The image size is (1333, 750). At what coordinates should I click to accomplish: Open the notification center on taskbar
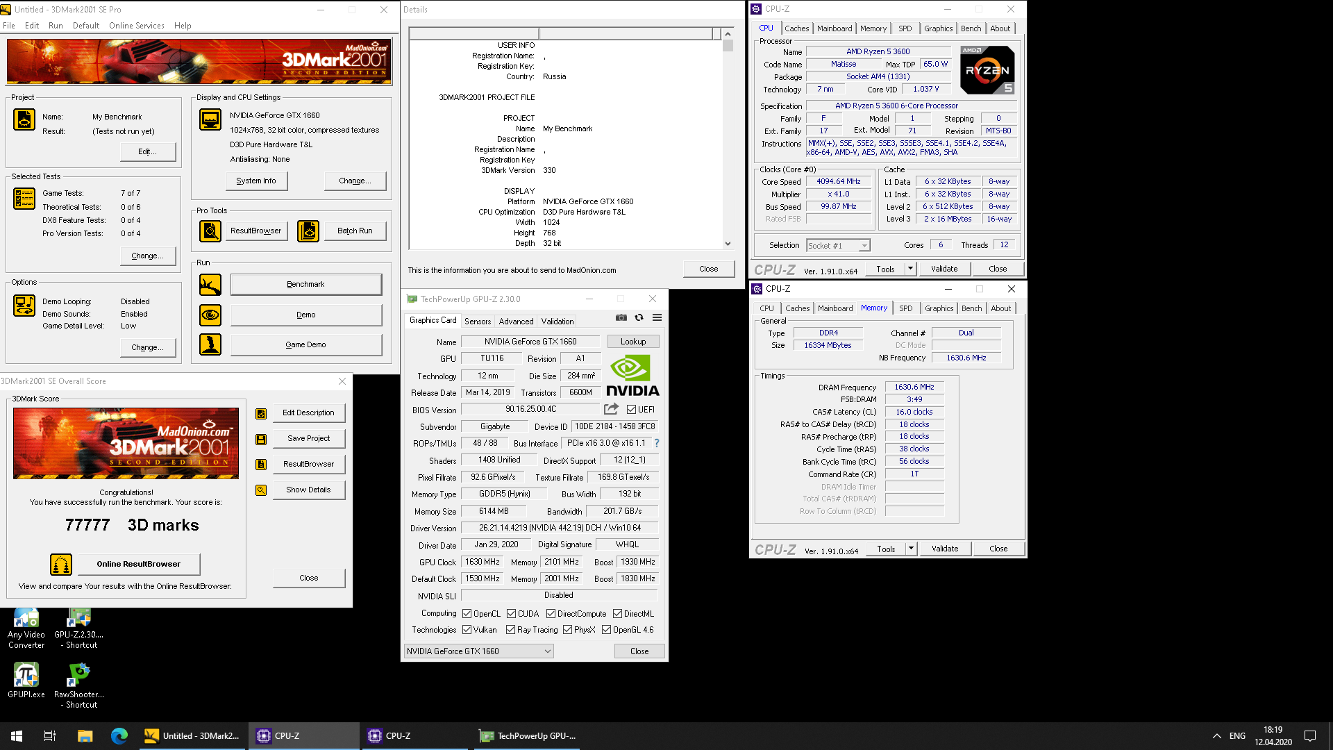pos(1310,736)
